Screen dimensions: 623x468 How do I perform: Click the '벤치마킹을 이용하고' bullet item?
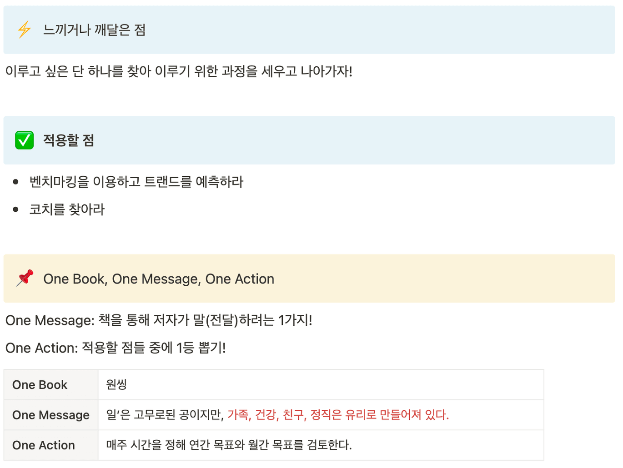[136, 182]
